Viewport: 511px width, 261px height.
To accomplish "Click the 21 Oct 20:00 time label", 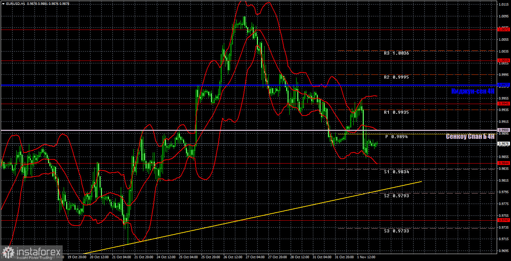I will tap(144, 258).
